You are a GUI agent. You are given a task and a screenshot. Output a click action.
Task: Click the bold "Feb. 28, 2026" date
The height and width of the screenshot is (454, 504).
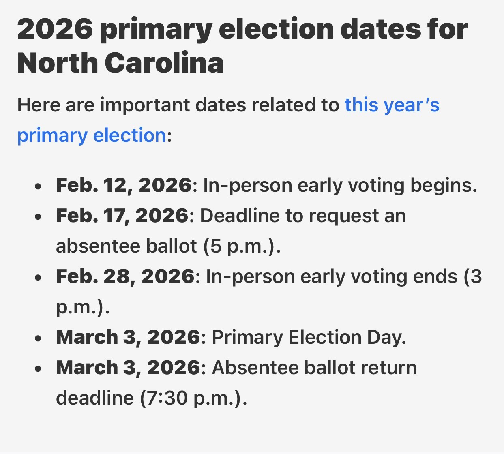125,276
